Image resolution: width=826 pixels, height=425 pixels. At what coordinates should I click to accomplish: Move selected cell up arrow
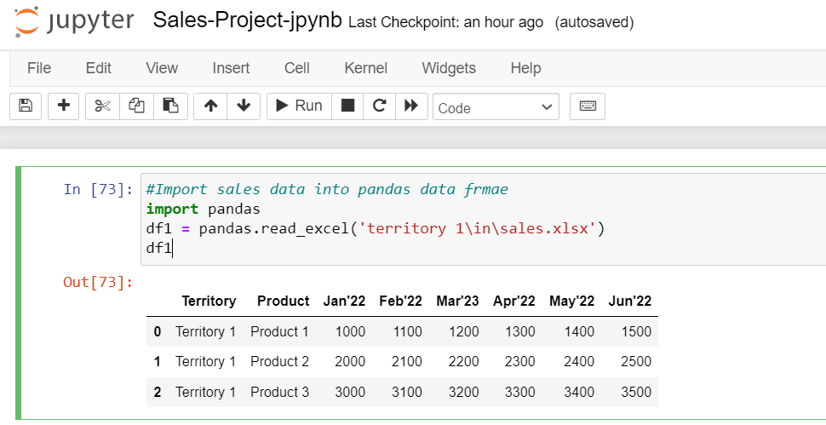pyautogui.click(x=210, y=106)
